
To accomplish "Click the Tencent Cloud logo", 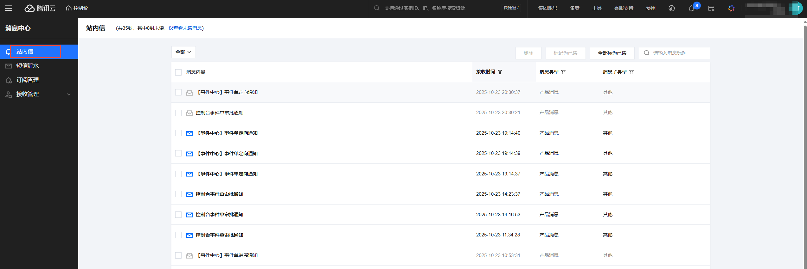I will click(40, 8).
